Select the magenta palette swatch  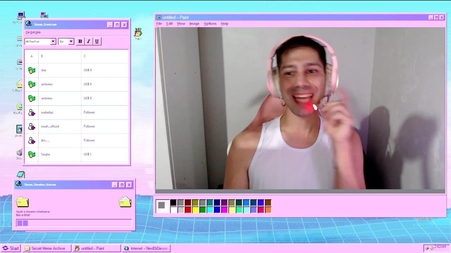point(224,210)
